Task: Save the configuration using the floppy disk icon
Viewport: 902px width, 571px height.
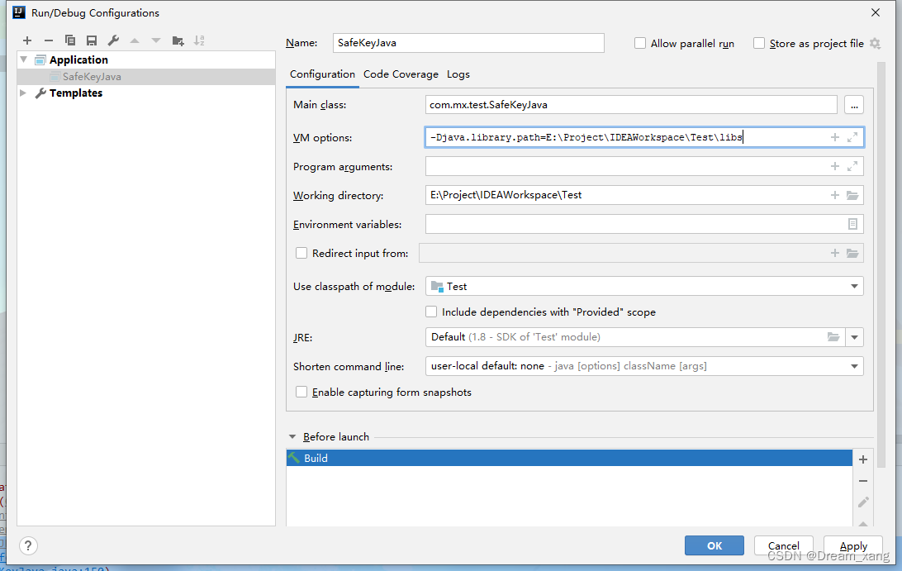Action: 92,40
